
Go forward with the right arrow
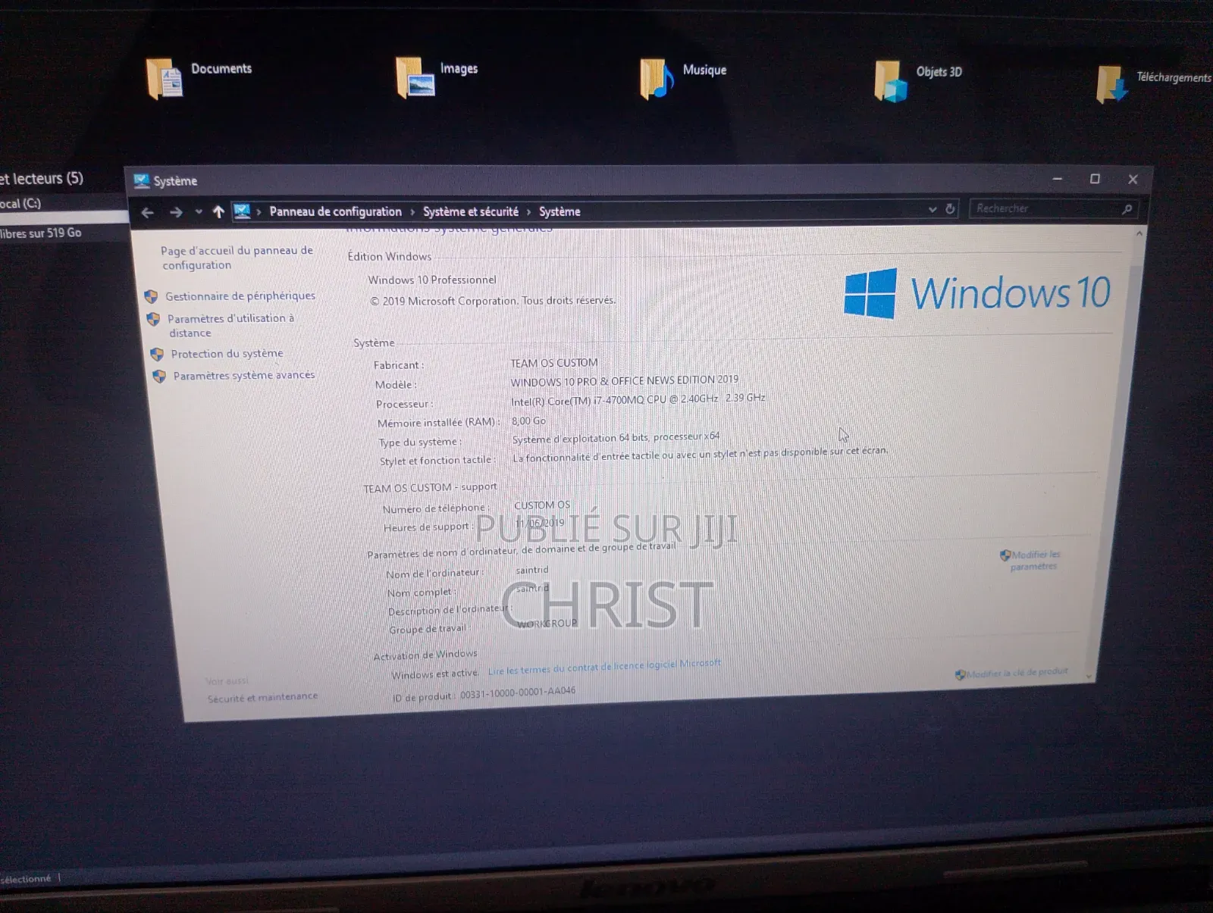click(176, 212)
